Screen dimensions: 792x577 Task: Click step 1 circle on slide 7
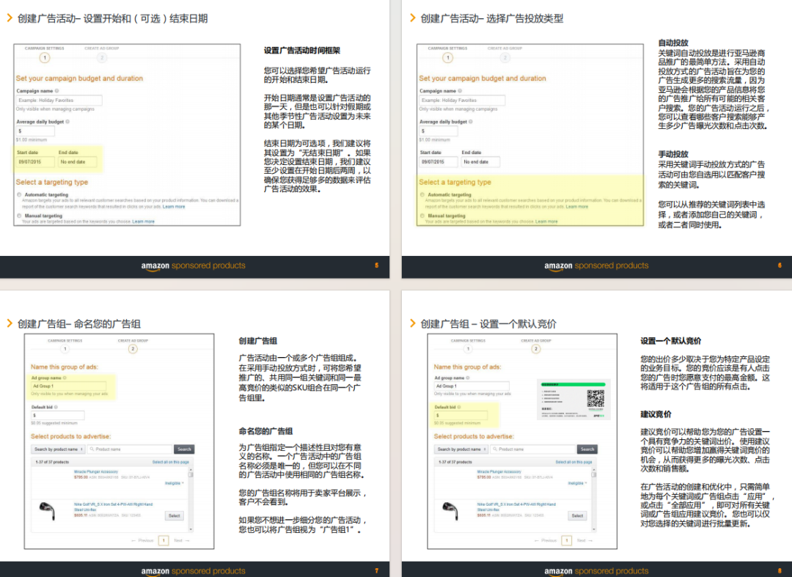pos(65,349)
